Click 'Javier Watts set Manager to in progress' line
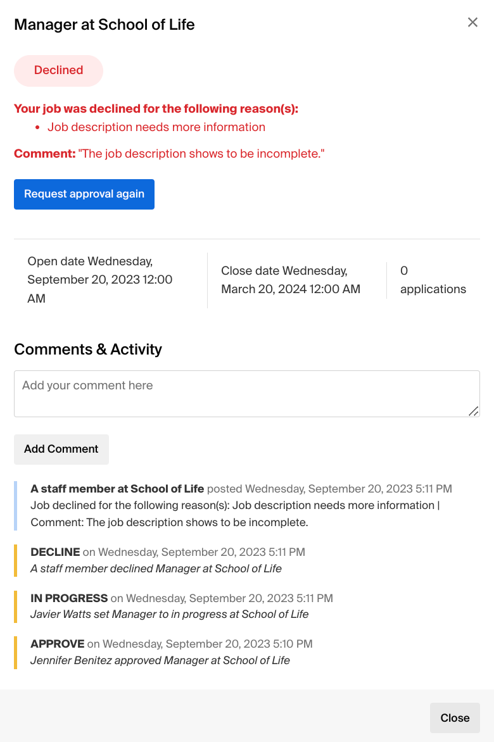The image size is (494, 742). (x=169, y=614)
